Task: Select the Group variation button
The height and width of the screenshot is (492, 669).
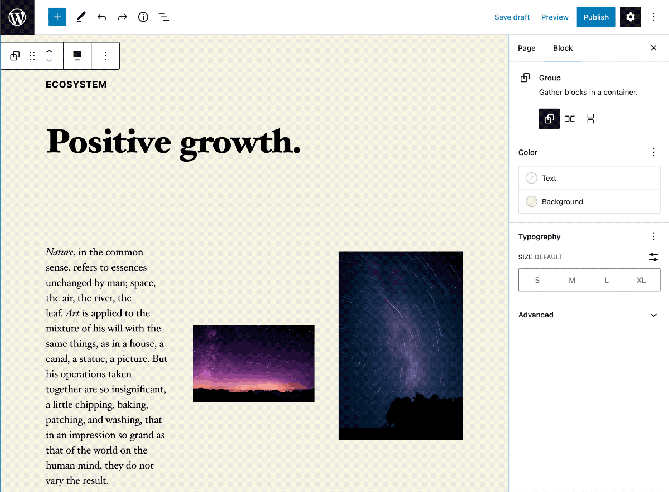Action: coord(549,119)
